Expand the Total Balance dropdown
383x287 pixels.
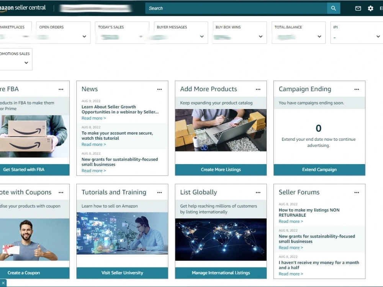(319, 36)
